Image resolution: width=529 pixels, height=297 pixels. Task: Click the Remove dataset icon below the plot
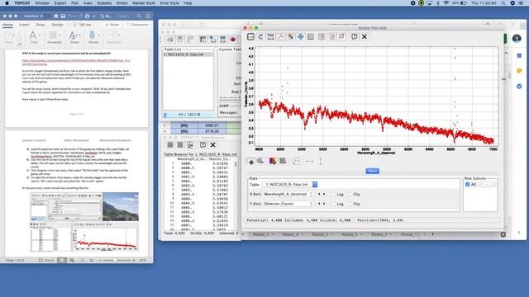tap(260, 162)
